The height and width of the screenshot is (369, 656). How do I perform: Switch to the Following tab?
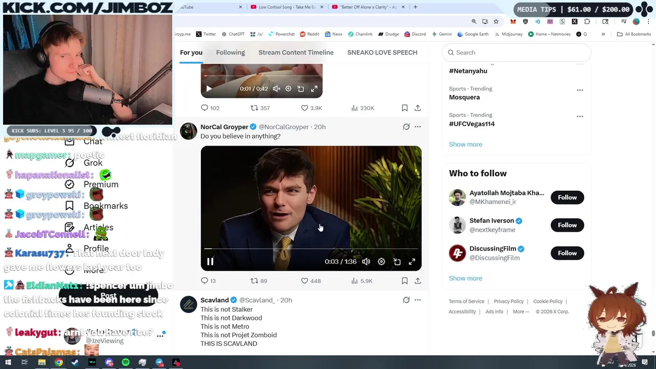pos(231,52)
